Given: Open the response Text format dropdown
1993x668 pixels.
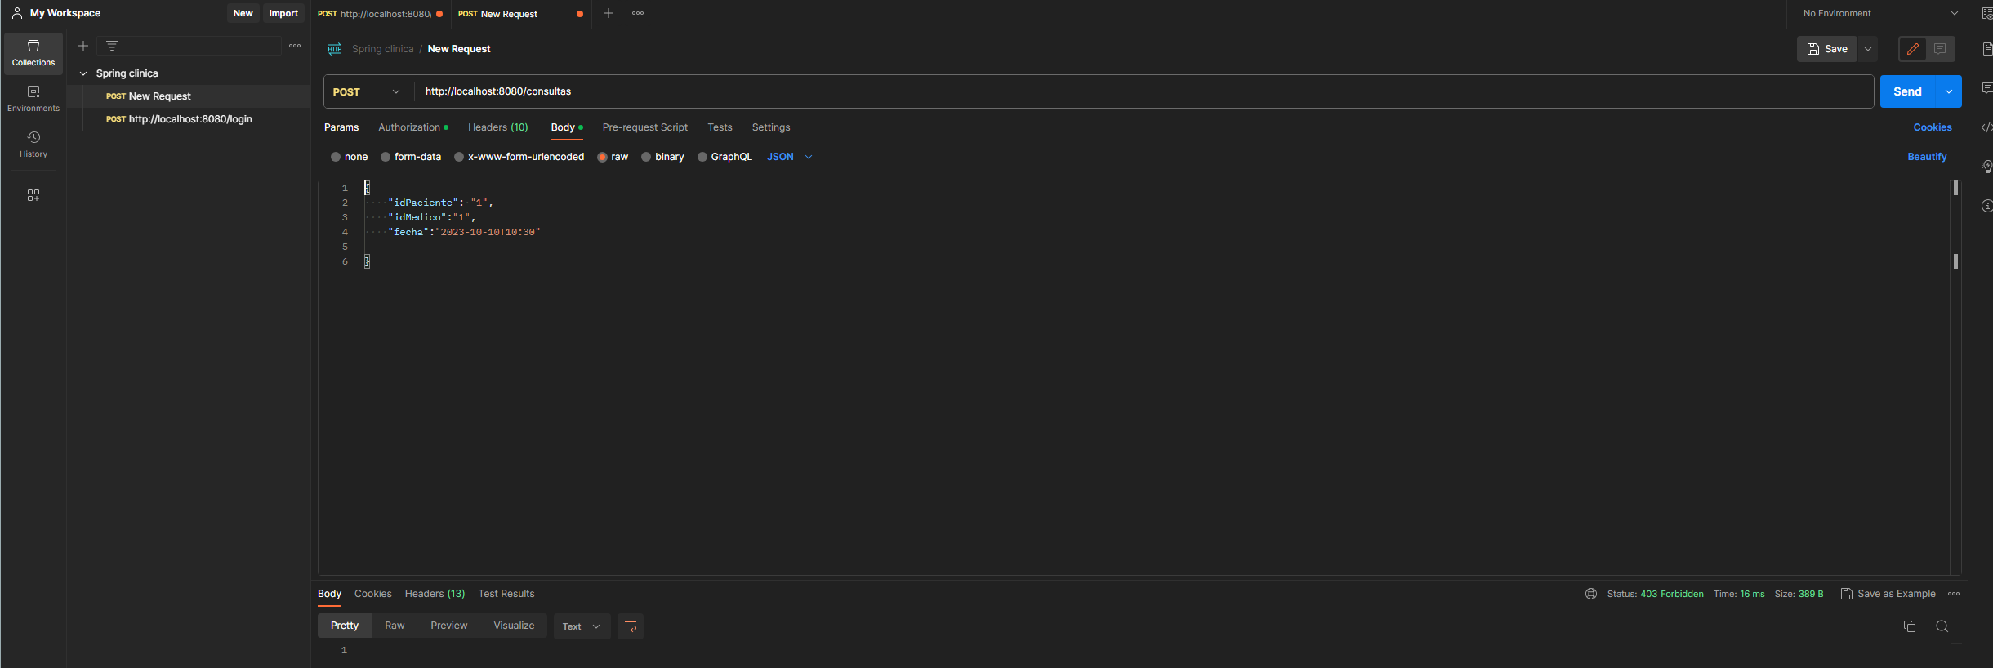Looking at the screenshot, I should [x=582, y=626].
